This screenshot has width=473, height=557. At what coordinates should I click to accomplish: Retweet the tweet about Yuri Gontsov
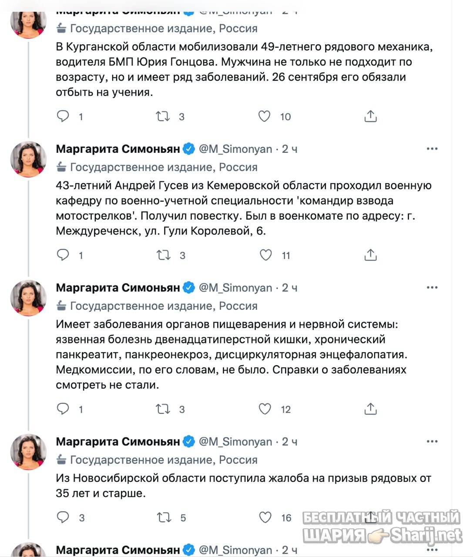[163, 116]
